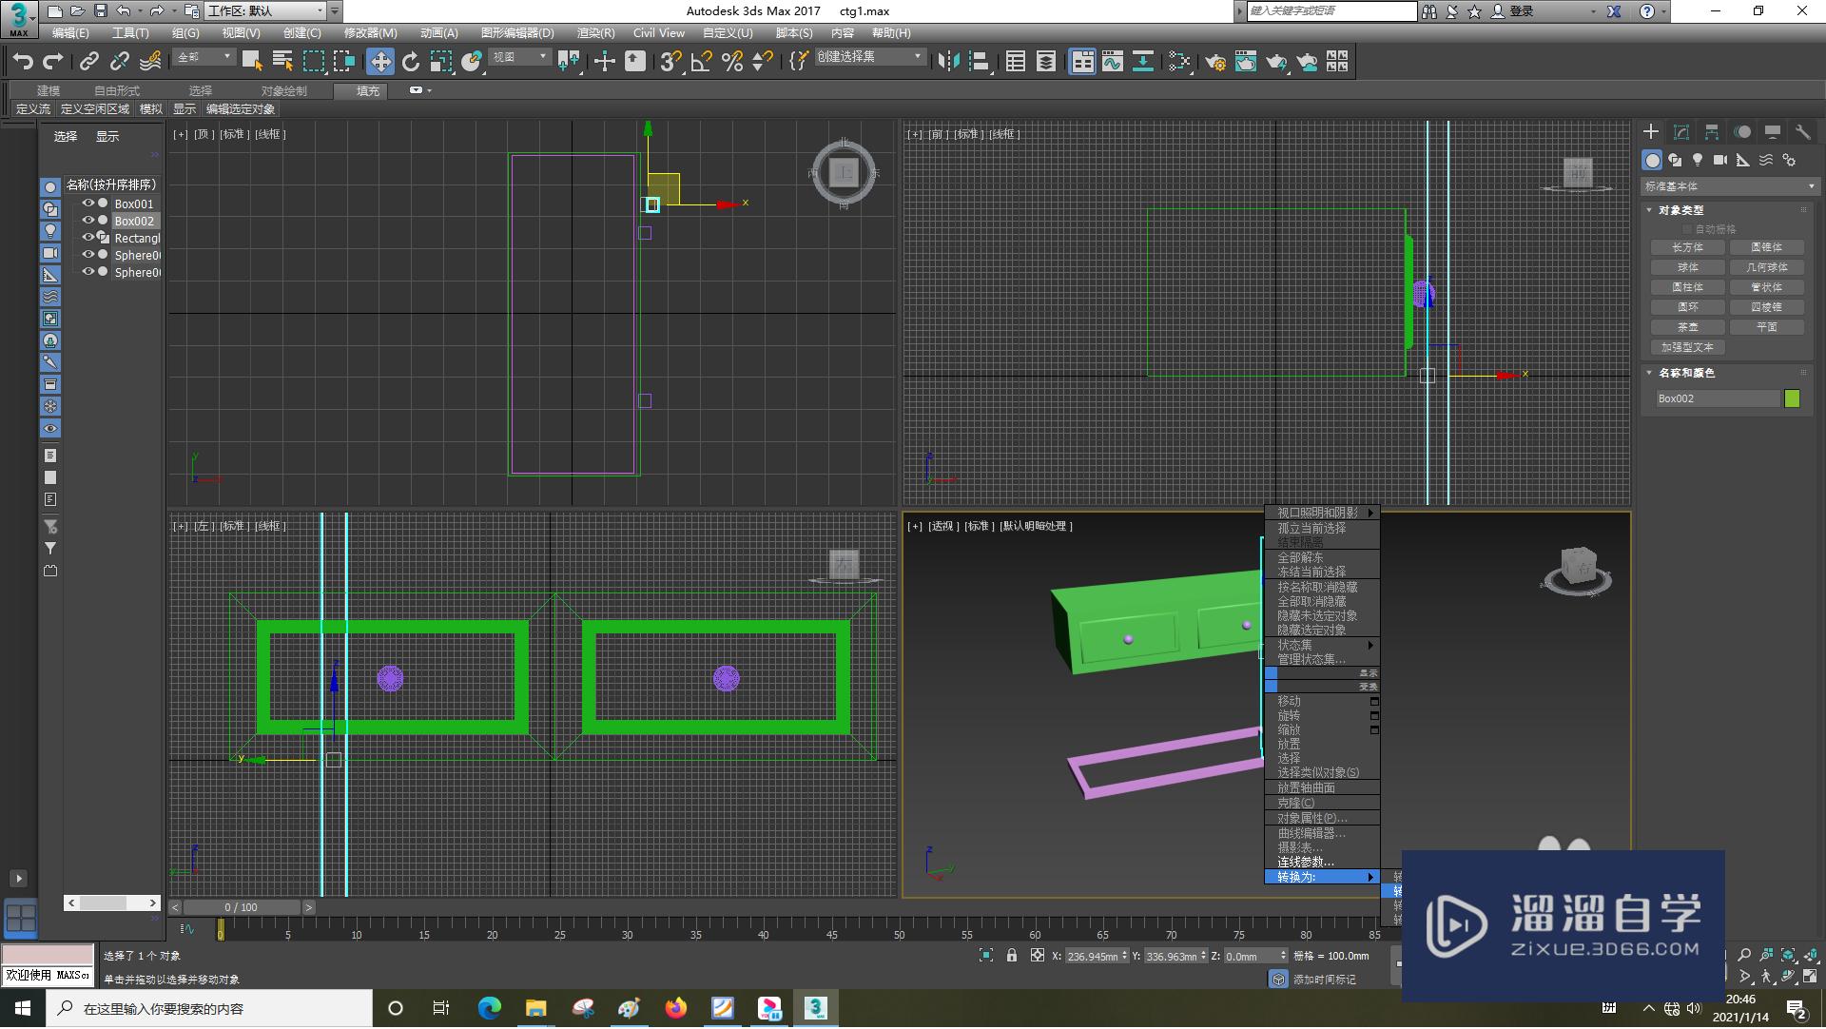The width and height of the screenshot is (1826, 1029).
Task: Open Select by Name dialog
Action: [282, 62]
